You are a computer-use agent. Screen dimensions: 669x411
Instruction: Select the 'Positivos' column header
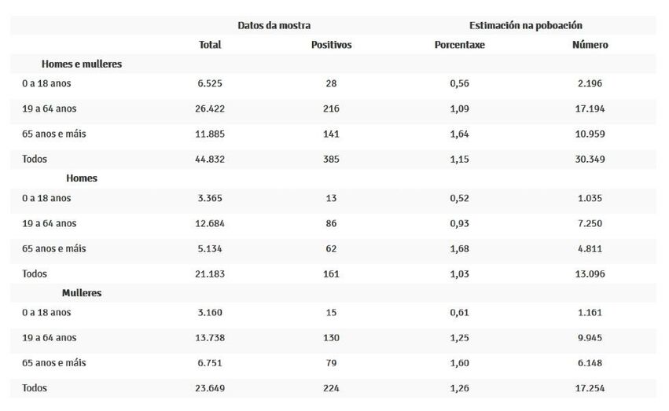[331, 45]
